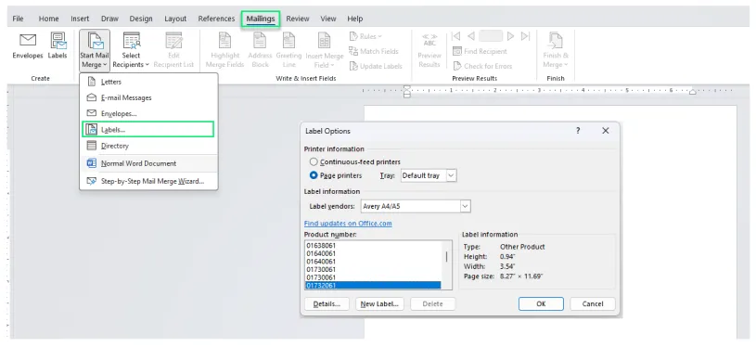Open the Step-by-Step Mail Merge Wizard
The height and width of the screenshot is (347, 756).
[x=148, y=181]
